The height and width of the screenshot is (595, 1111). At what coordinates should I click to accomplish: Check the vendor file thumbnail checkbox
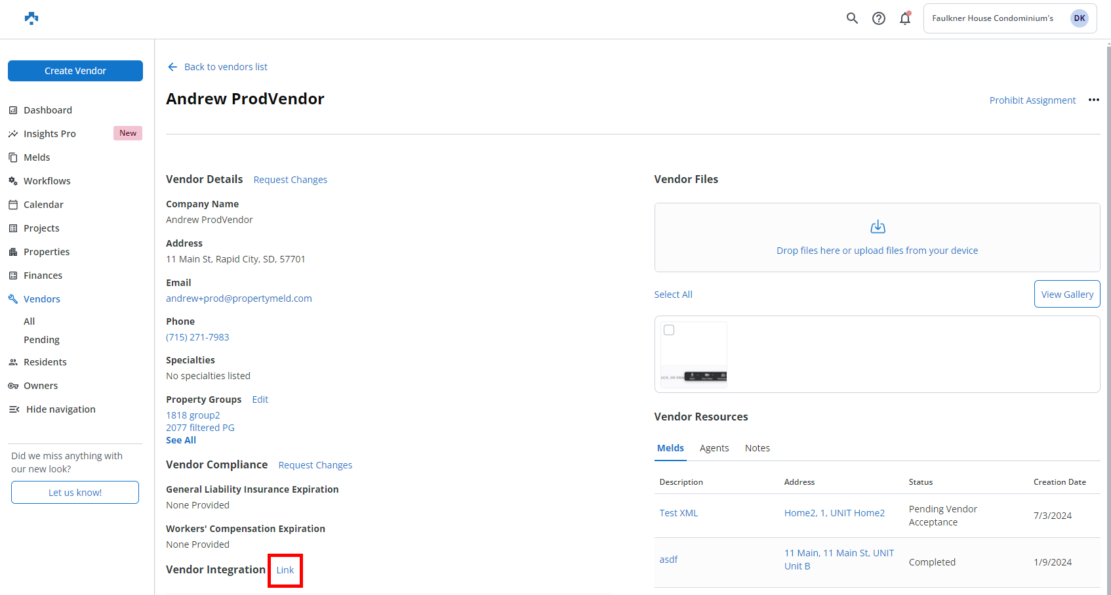click(x=669, y=330)
